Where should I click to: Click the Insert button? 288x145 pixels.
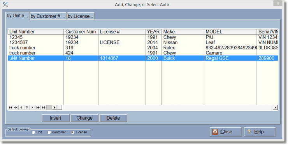coord(56,118)
